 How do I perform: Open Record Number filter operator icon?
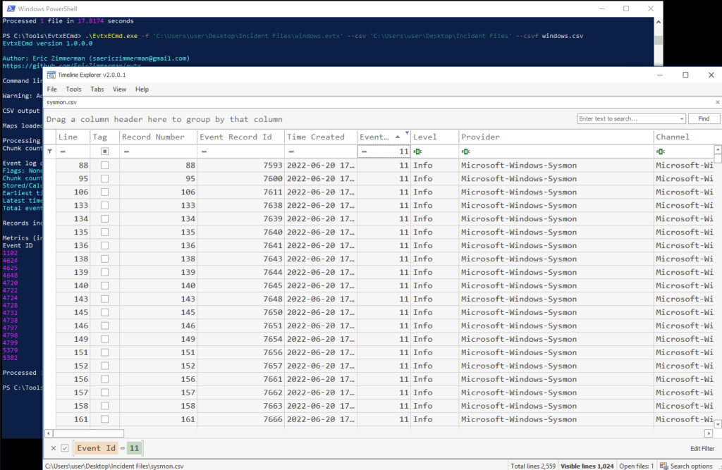pyautogui.click(x=126, y=151)
